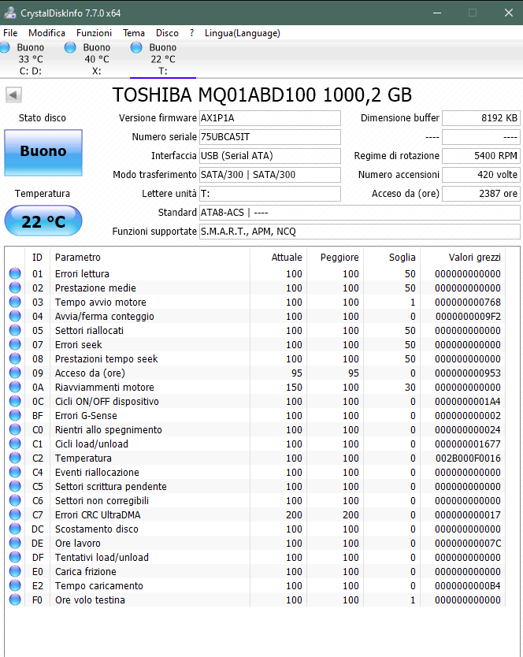Viewport: 523px width, 657px height.
Task: Select the Ore lavoro row text
Action: point(78,544)
